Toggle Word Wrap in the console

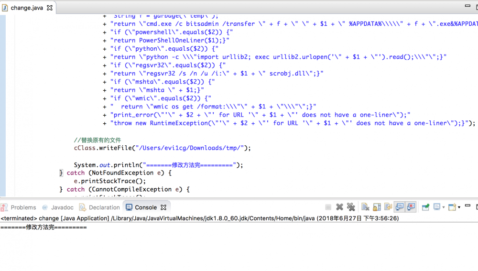click(x=388, y=207)
